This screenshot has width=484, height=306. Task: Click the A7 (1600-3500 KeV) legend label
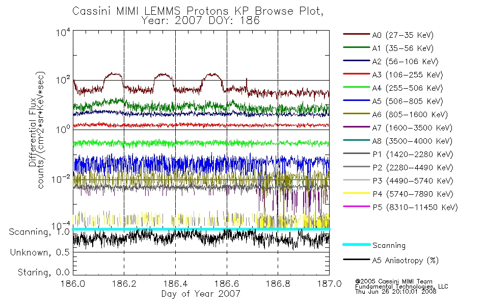[x=412, y=128]
